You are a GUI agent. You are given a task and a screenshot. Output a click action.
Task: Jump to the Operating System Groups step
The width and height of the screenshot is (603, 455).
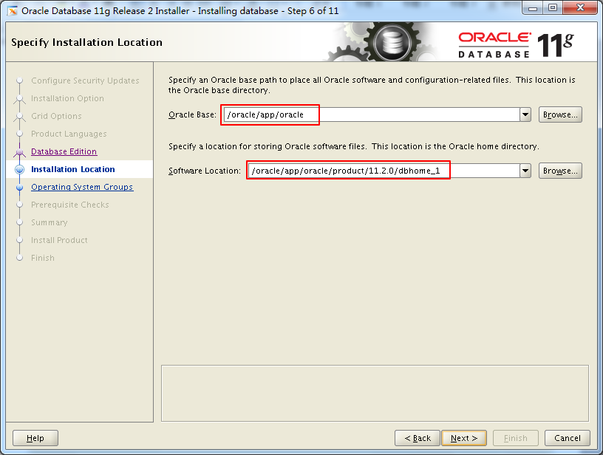pyautogui.click(x=82, y=187)
